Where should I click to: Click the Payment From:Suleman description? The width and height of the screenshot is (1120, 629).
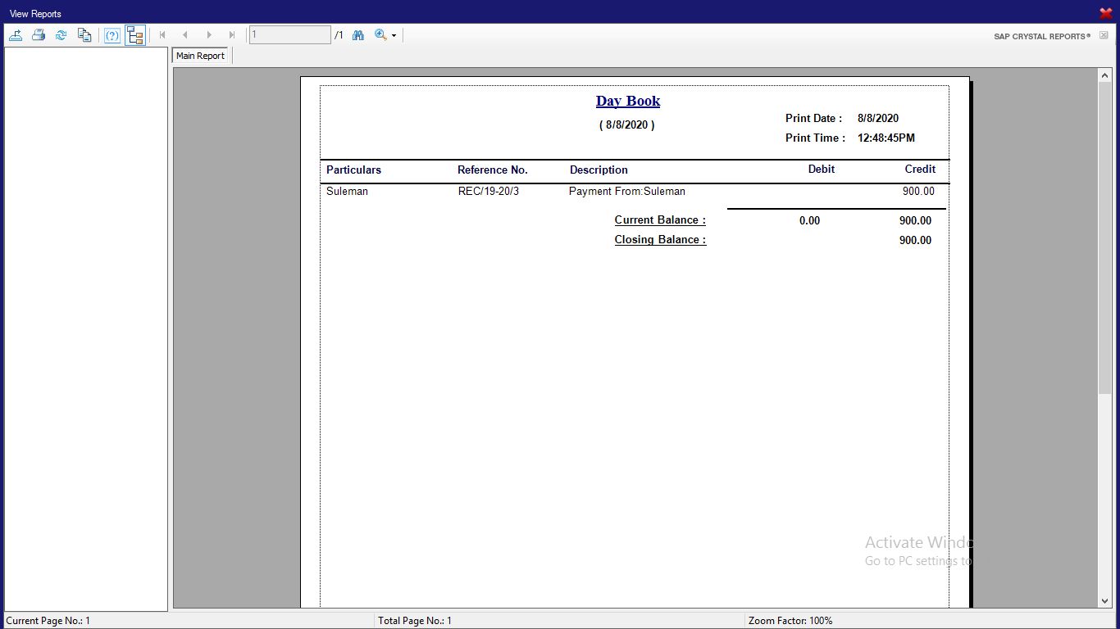tap(627, 191)
